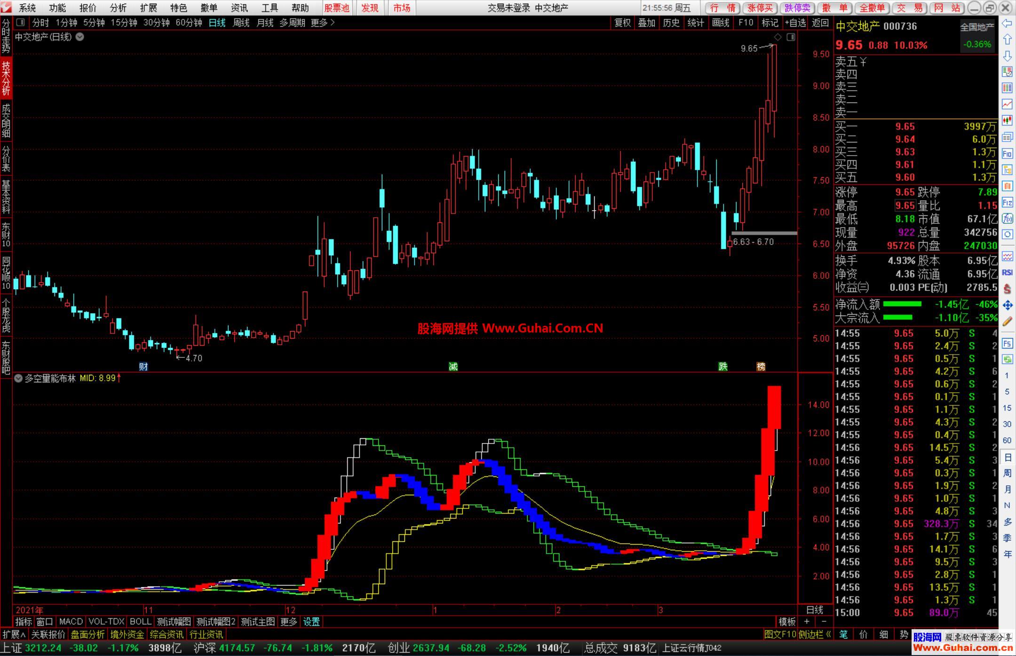Select the pencil drawing tool icon

[x=1007, y=322]
